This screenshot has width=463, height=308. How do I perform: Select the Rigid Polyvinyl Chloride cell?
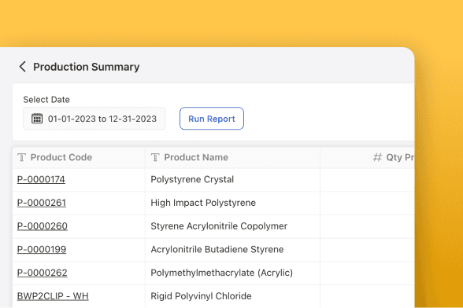click(x=233, y=296)
